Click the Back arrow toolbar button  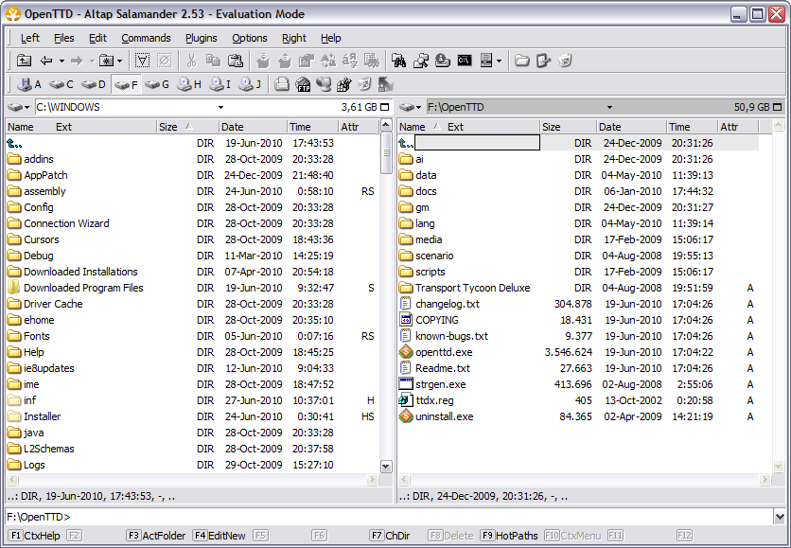point(46,62)
